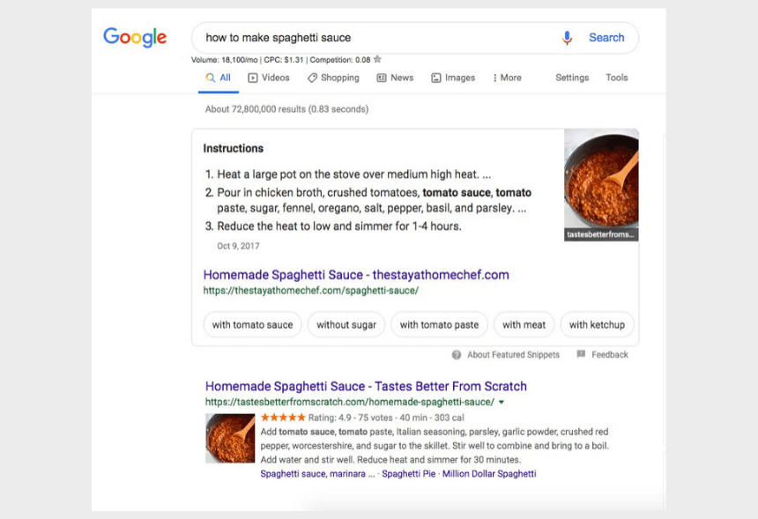
Task: Click the Feedback link
Action: (x=610, y=355)
